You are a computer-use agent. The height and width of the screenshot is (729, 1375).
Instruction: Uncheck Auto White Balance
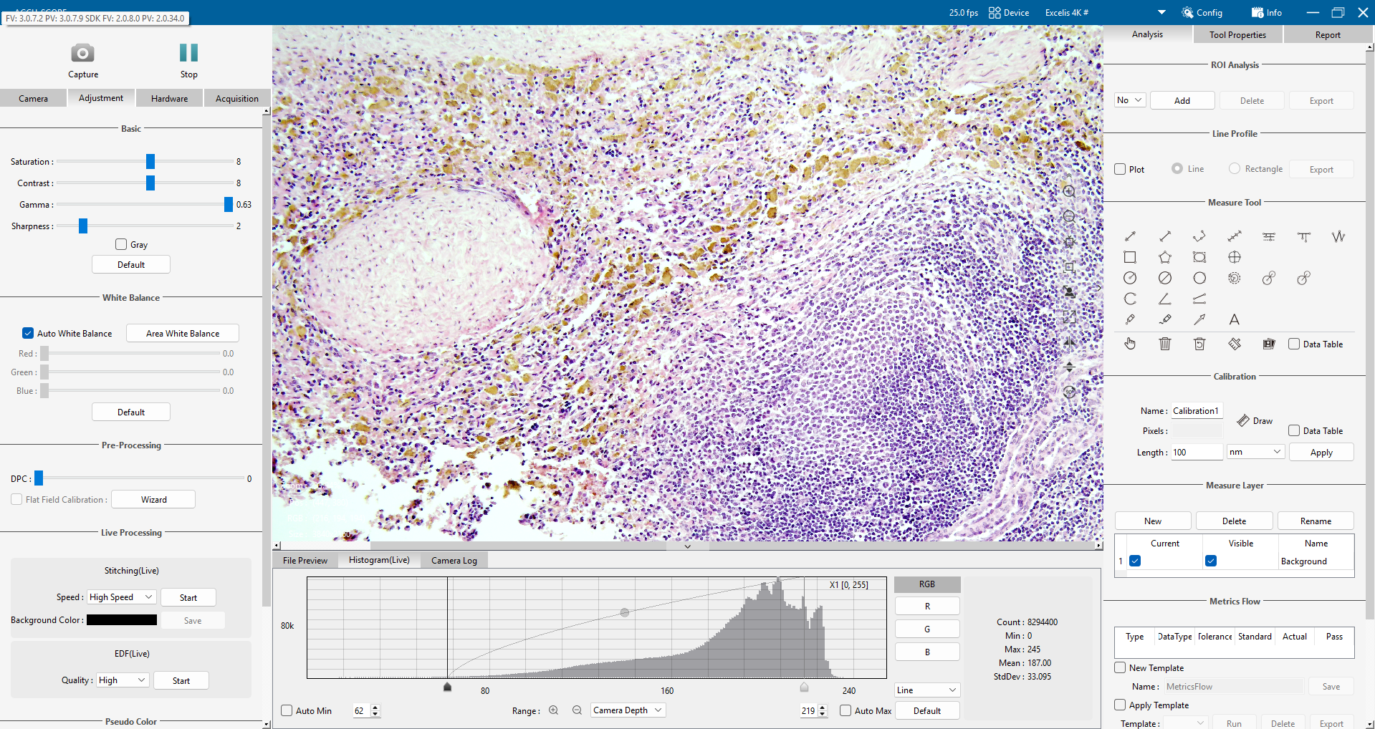tap(28, 333)
